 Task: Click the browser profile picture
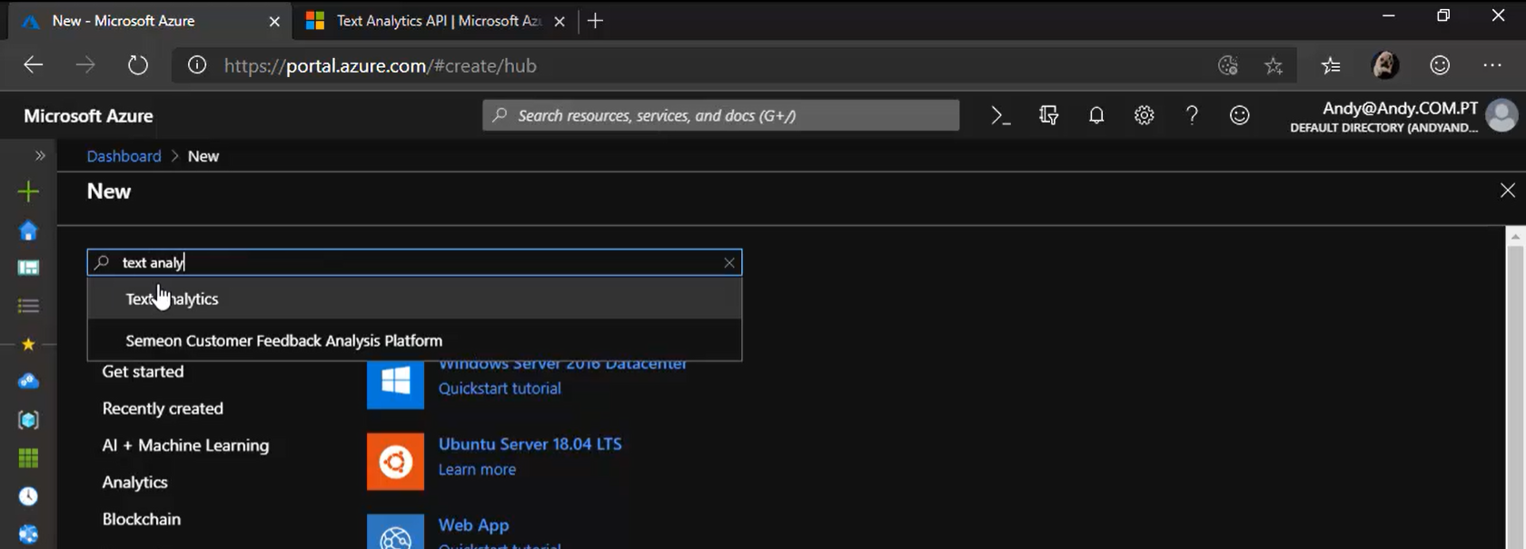click(1385, 65)
